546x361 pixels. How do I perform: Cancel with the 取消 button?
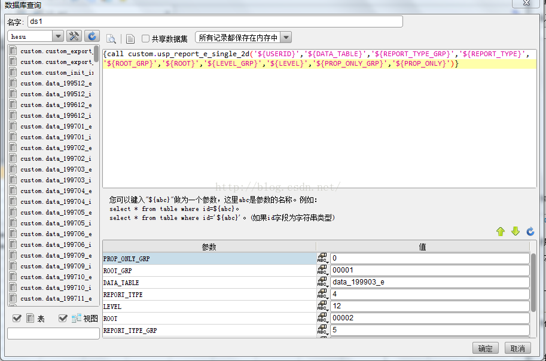click(517, 348)
